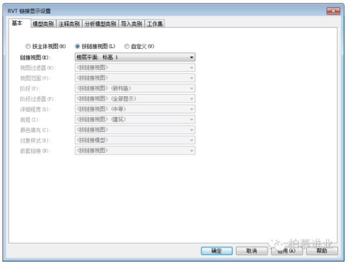The image size is (349, 264).
Task: Open the 工作集 tab
Action: 155,24
